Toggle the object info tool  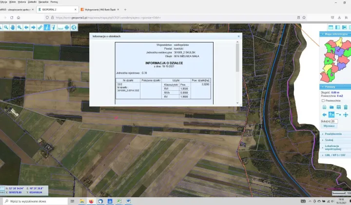click(x=47, y=27)
